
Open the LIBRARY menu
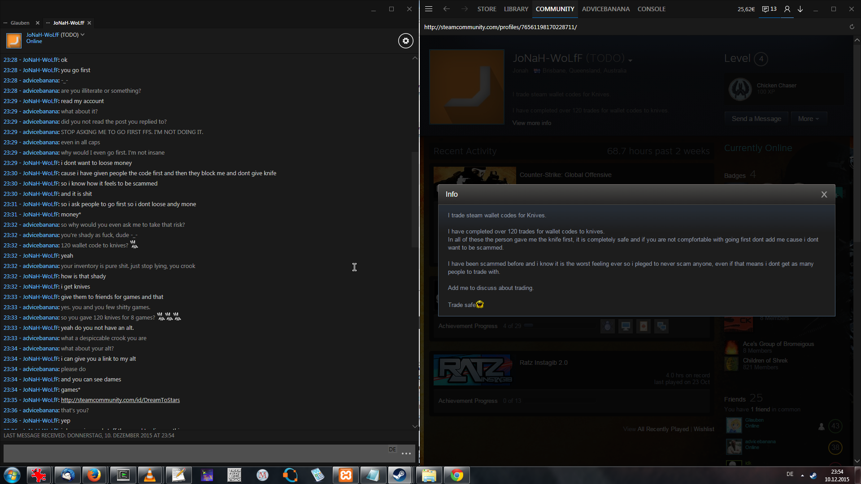pos(516,9)
